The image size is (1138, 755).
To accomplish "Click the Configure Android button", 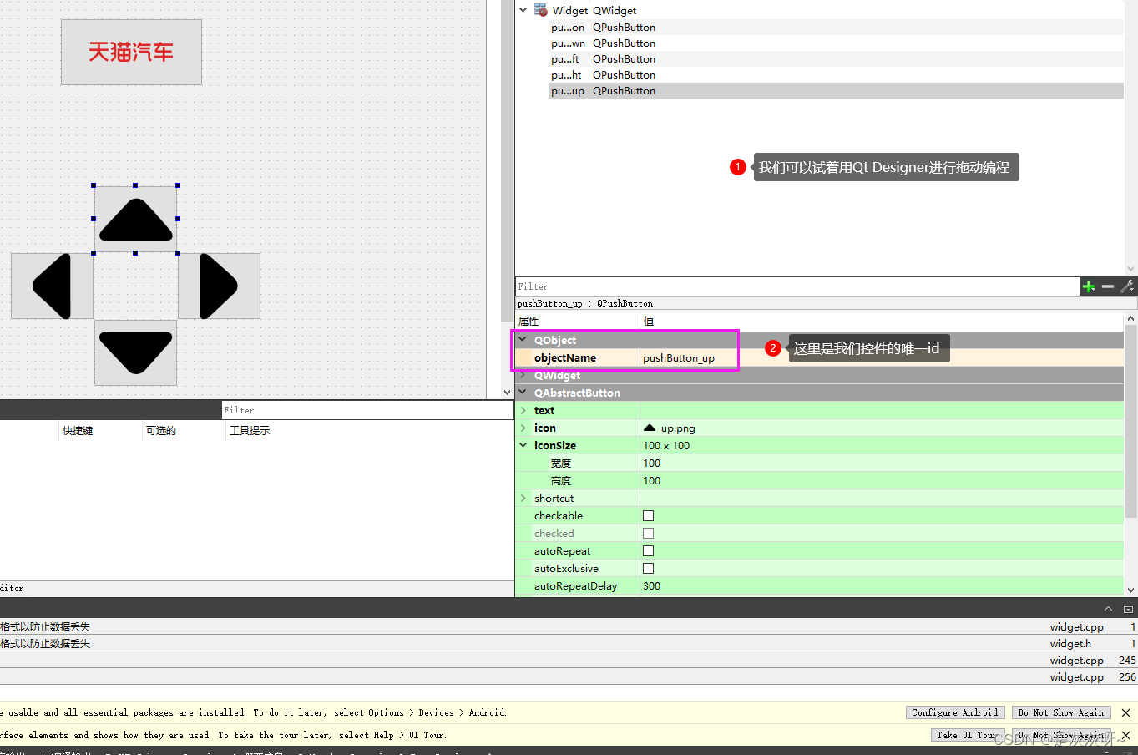I will coord(954,712).
